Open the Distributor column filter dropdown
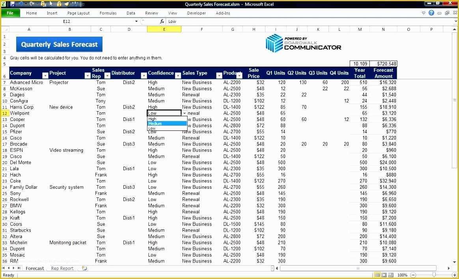Image resolution: width=459 pixels, height=279 pixels. [x=144, y=76]
